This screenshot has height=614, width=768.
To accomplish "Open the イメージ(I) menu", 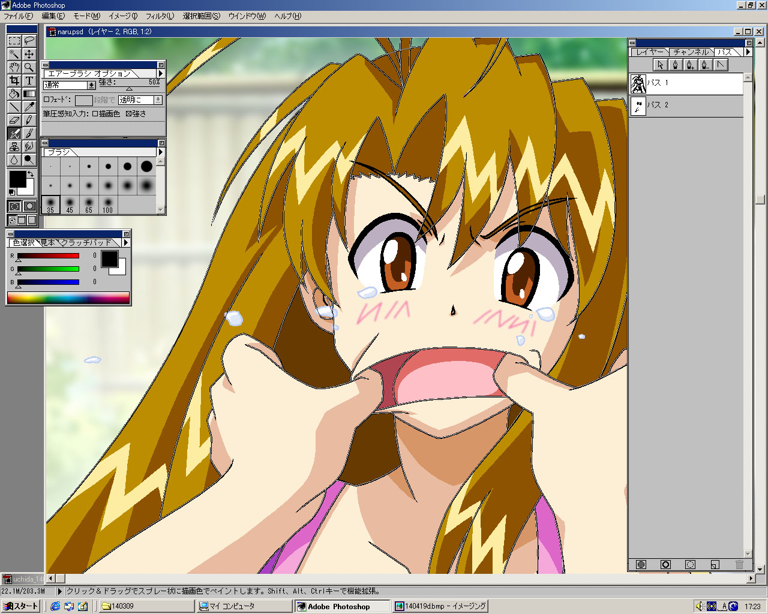I will point(122,16).
